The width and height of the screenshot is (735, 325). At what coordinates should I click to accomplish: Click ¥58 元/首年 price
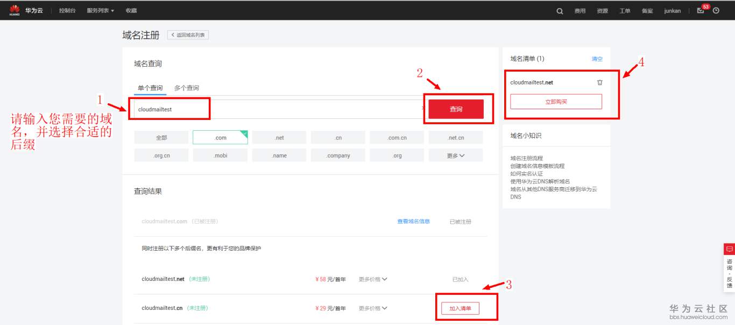point(330,279)
